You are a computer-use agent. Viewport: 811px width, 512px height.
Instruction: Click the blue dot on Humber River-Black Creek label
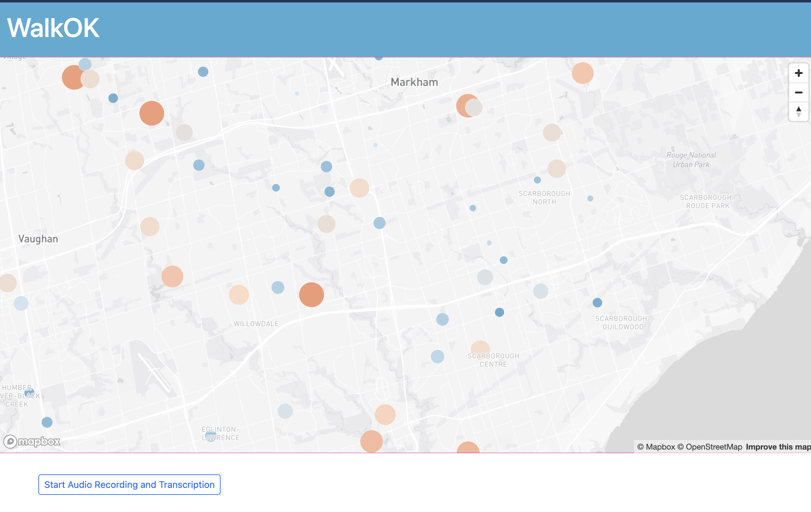29,393
